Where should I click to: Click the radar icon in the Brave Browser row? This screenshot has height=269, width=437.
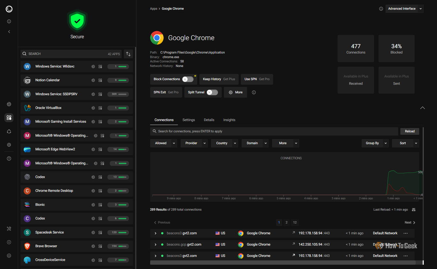[93, 246]
